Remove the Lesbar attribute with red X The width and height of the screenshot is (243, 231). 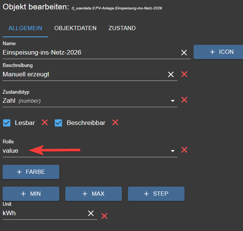click(45, 122)
